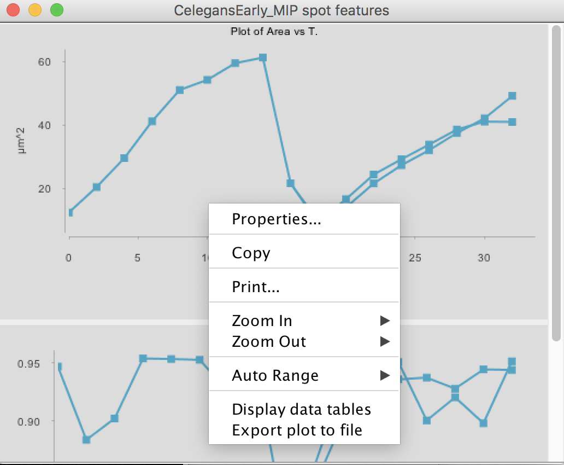Minimize the spot features window
Viewport: 564px width, 465px height.
(x=35, y=10)
